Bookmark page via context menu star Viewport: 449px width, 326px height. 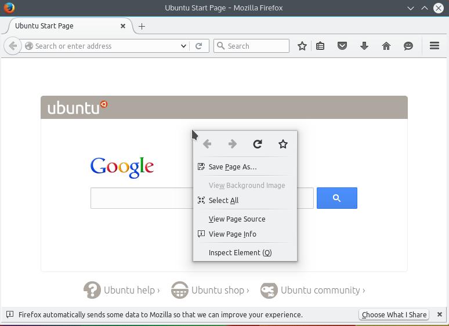tap(283, 144)
